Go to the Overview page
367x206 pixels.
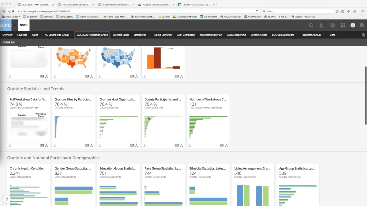[7, 35]
